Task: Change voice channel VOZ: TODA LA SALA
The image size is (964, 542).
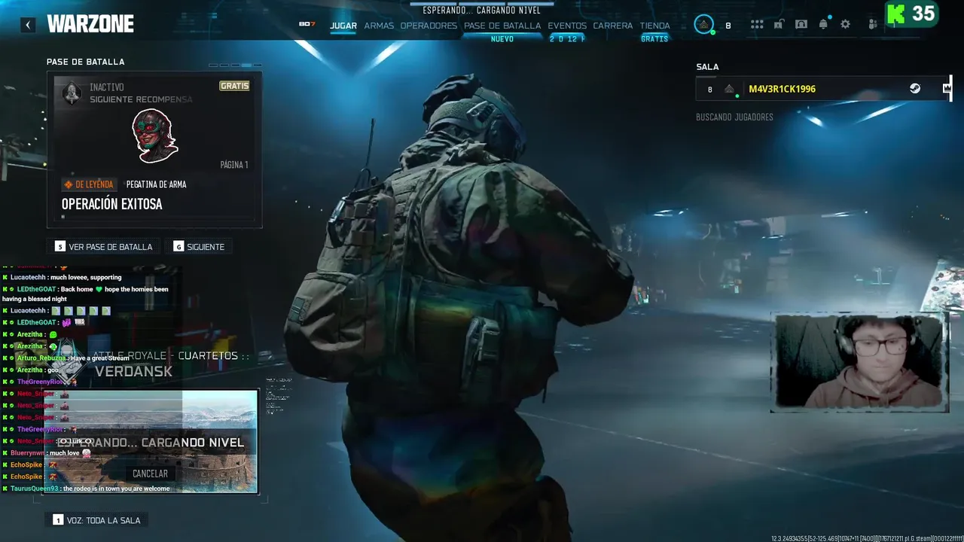Action: (x=96, y=520)
